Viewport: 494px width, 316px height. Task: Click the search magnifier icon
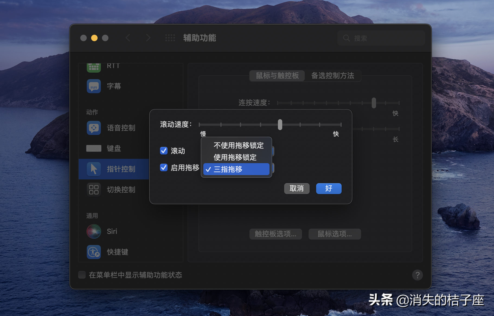point(347,38)
